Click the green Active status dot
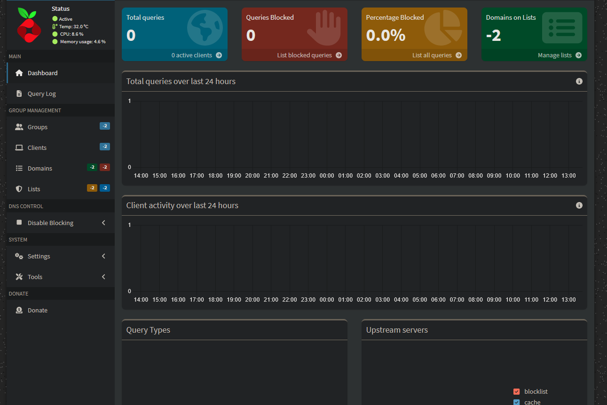 click(x=55, y=19)
